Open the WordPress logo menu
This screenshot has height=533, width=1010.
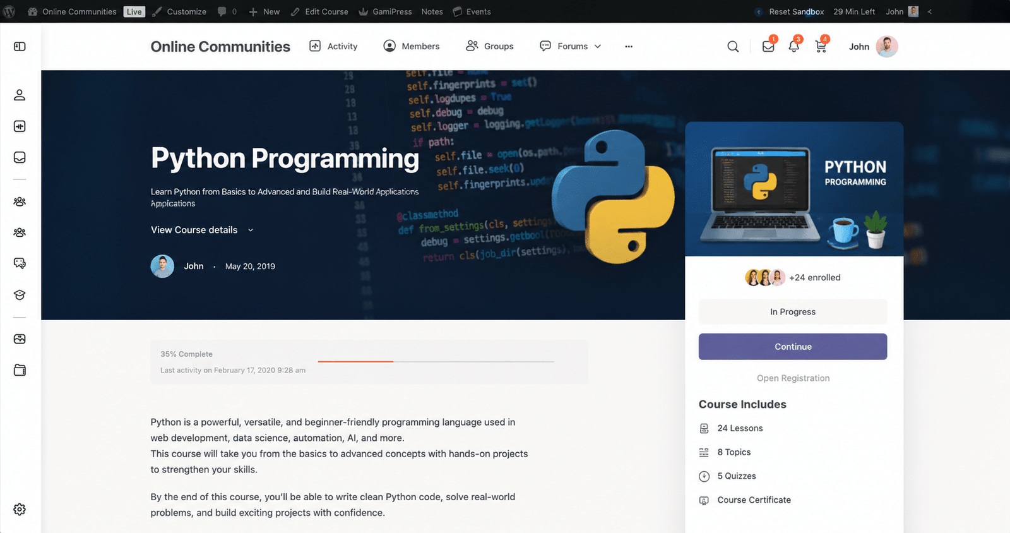click(8, 11)
